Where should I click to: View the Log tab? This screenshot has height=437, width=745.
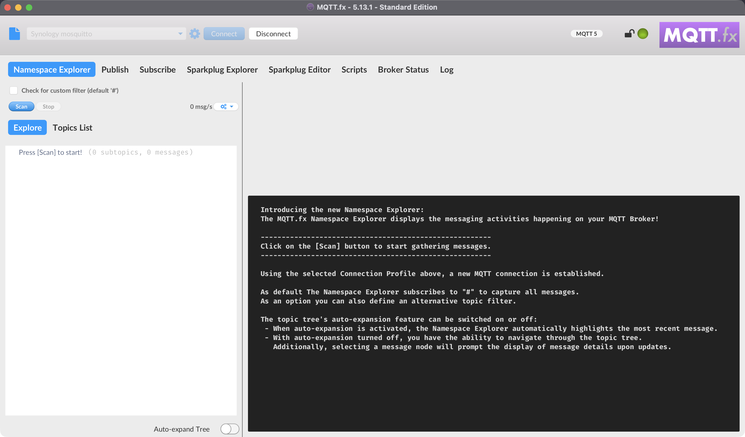(446, 69)
